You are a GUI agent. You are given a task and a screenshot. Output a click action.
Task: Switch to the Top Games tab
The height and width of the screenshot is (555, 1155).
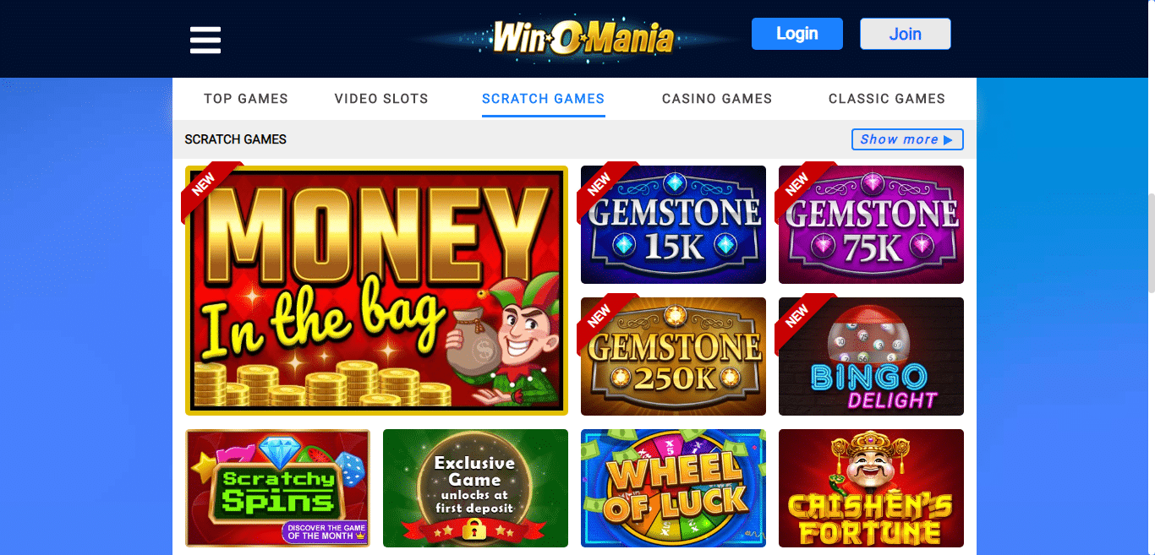pos(246,99)
